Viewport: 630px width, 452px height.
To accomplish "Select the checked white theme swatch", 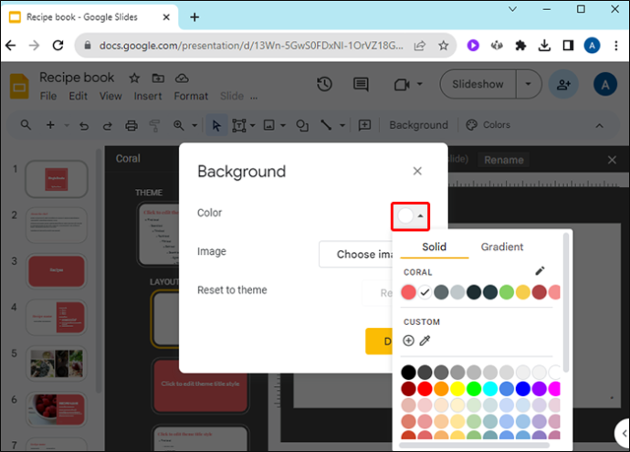I will coord(425,292).
